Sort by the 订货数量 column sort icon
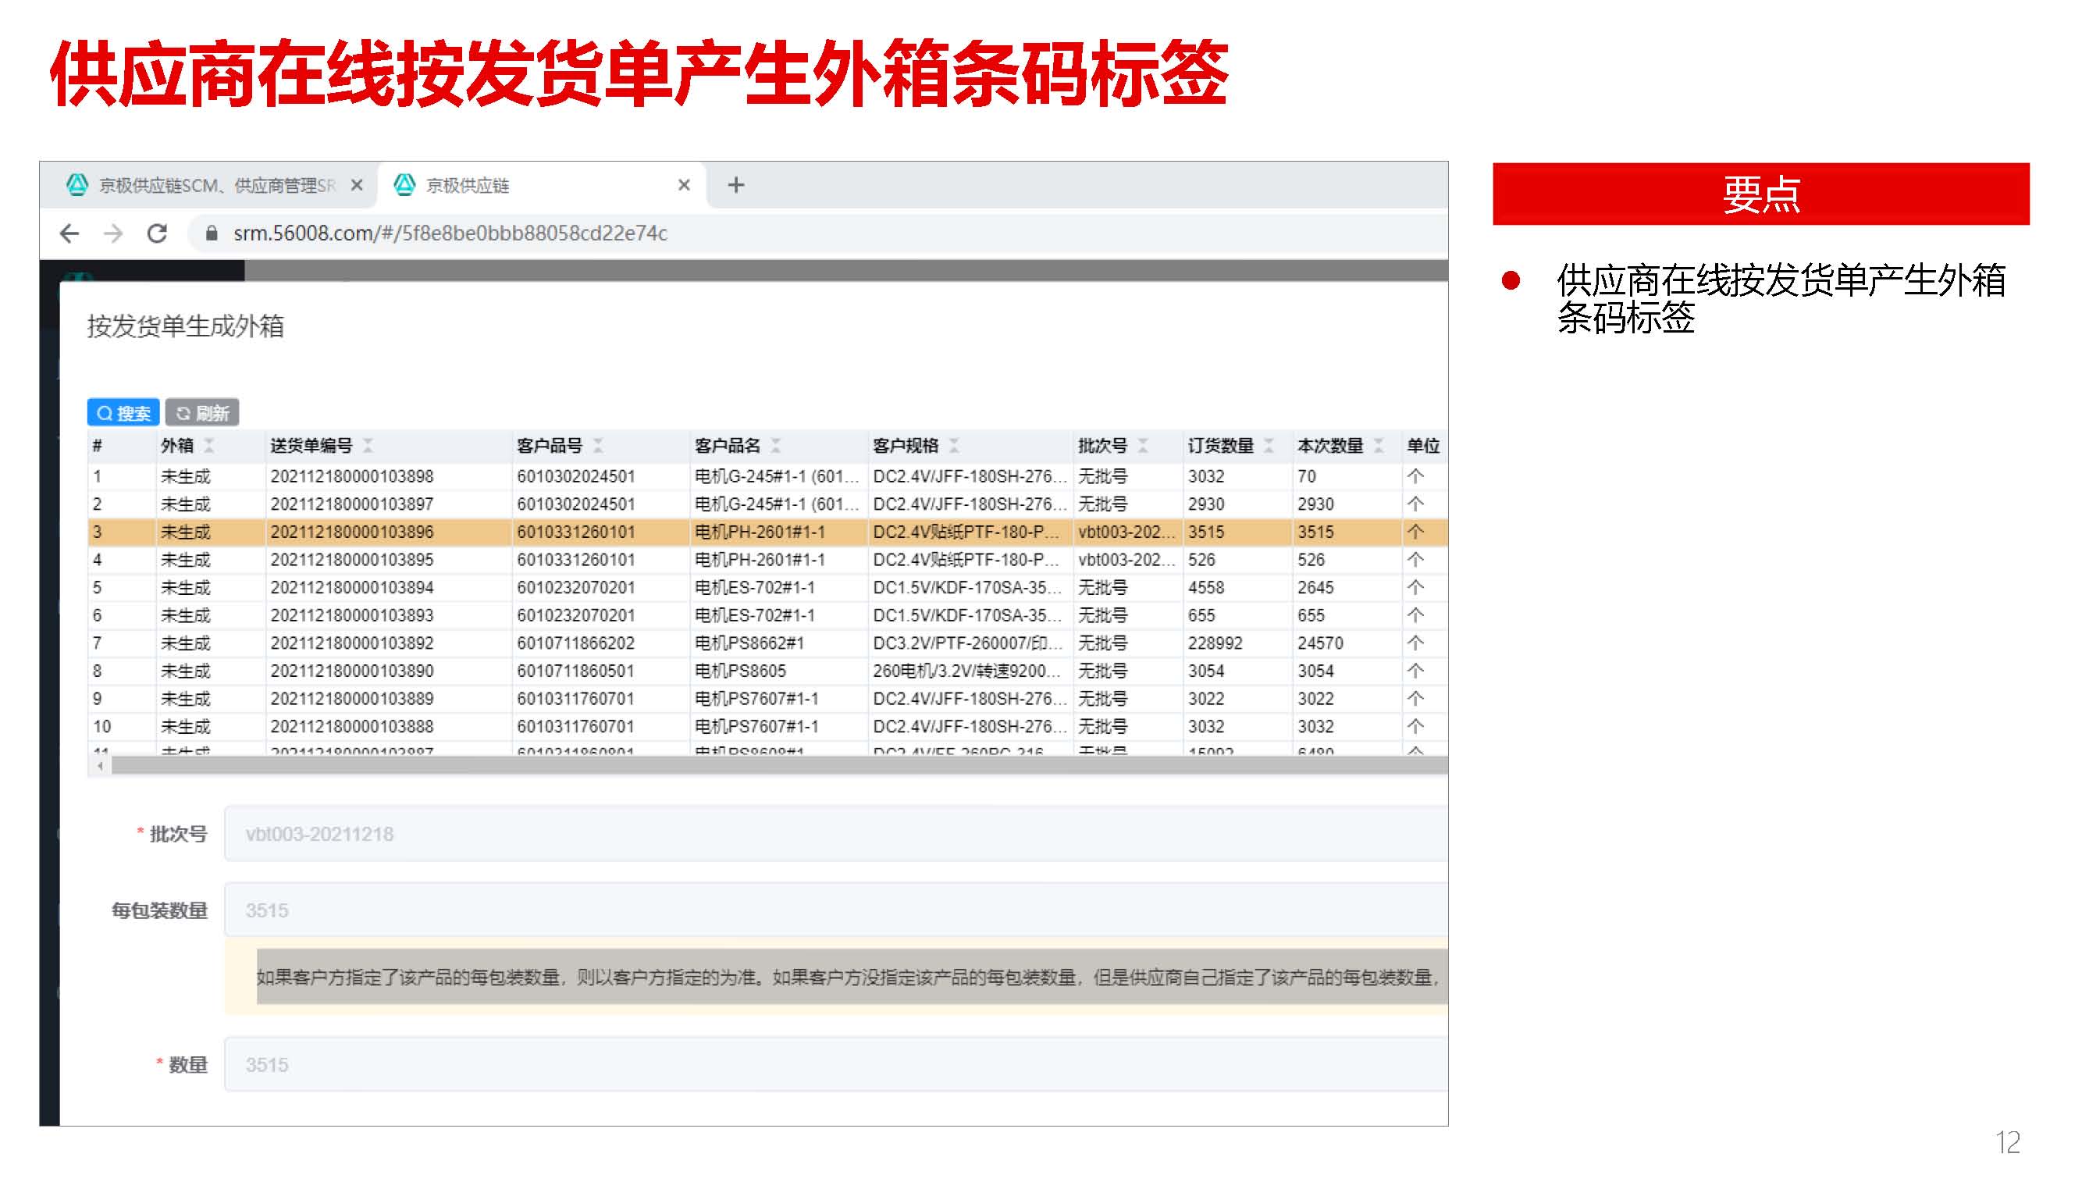The image size is (2082, 1189). pos(1269,445)
